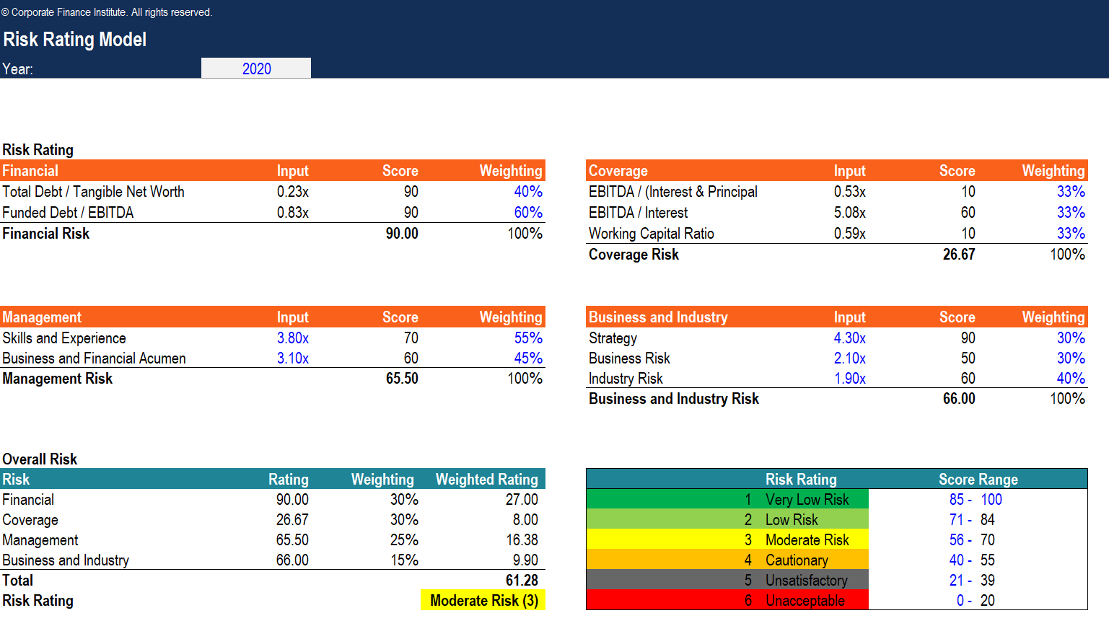Select the Skills and Experience input value 3.80x

pos(292,338)
